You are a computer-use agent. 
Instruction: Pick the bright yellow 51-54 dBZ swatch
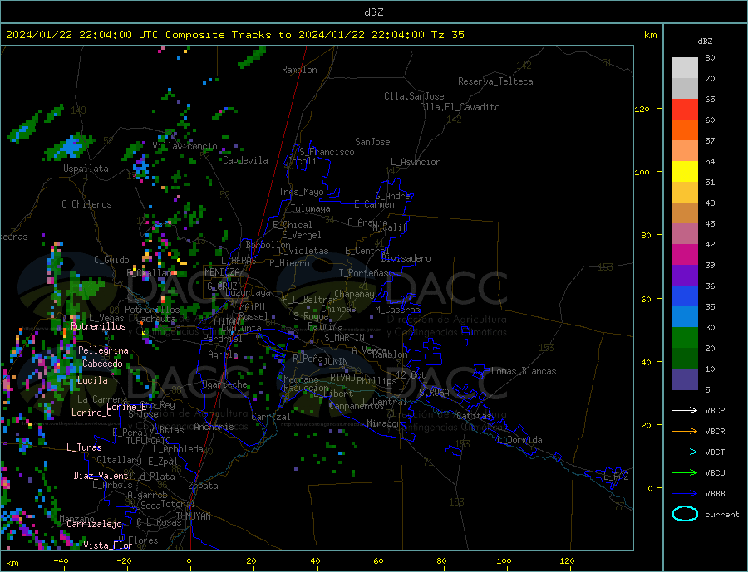[685, 172]
